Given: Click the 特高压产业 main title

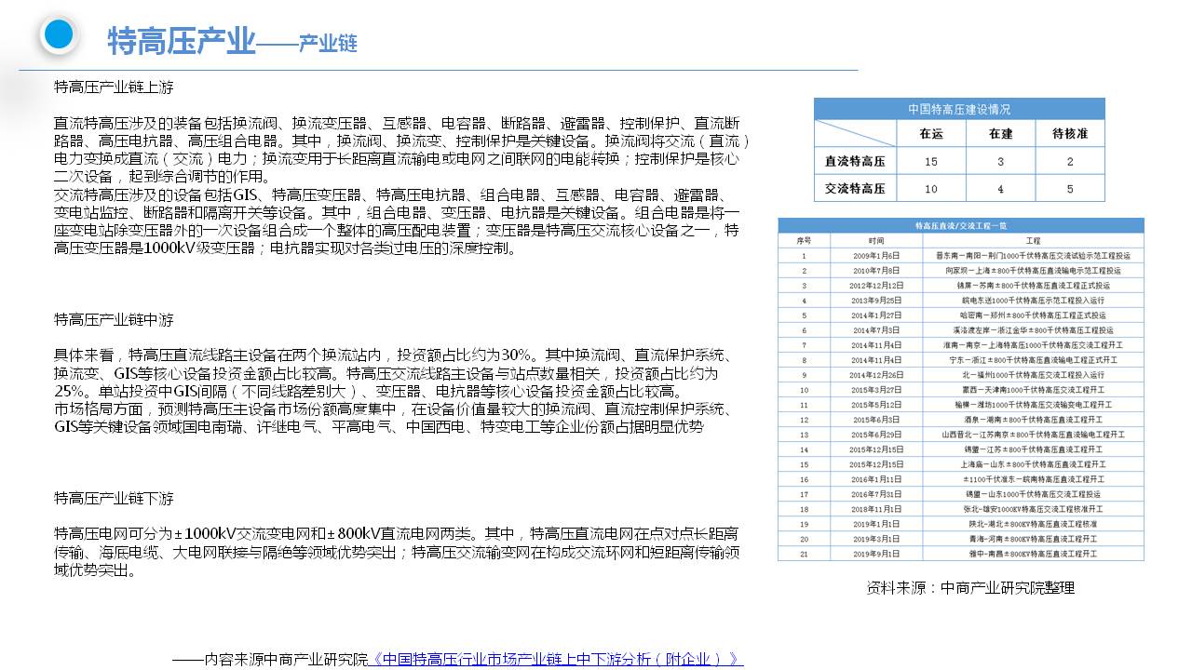Looking at the screenshot, I should [x=181, y=41].
